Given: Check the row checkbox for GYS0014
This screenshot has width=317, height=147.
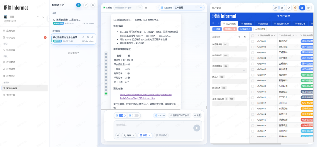Looking at the screenshot, I should point(252,114).
